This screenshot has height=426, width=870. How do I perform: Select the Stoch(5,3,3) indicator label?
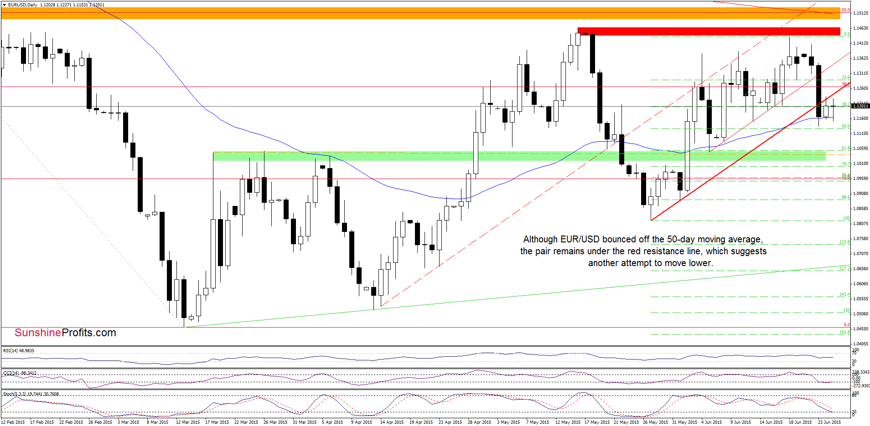point(31,394)
